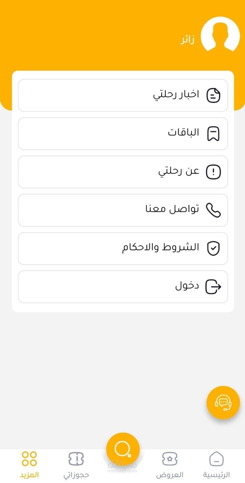Viewport: 245px width, 483px height.
Task: Switch to the الرئيسية home tab
Action: click(x=216, y=465)
